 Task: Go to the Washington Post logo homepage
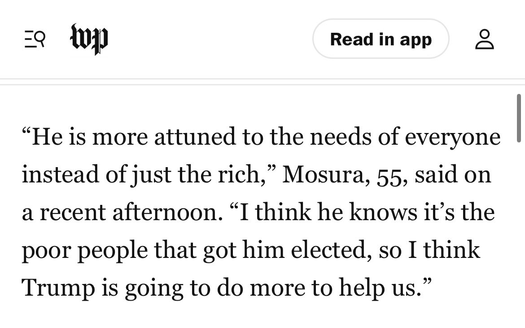pos(89,39)
